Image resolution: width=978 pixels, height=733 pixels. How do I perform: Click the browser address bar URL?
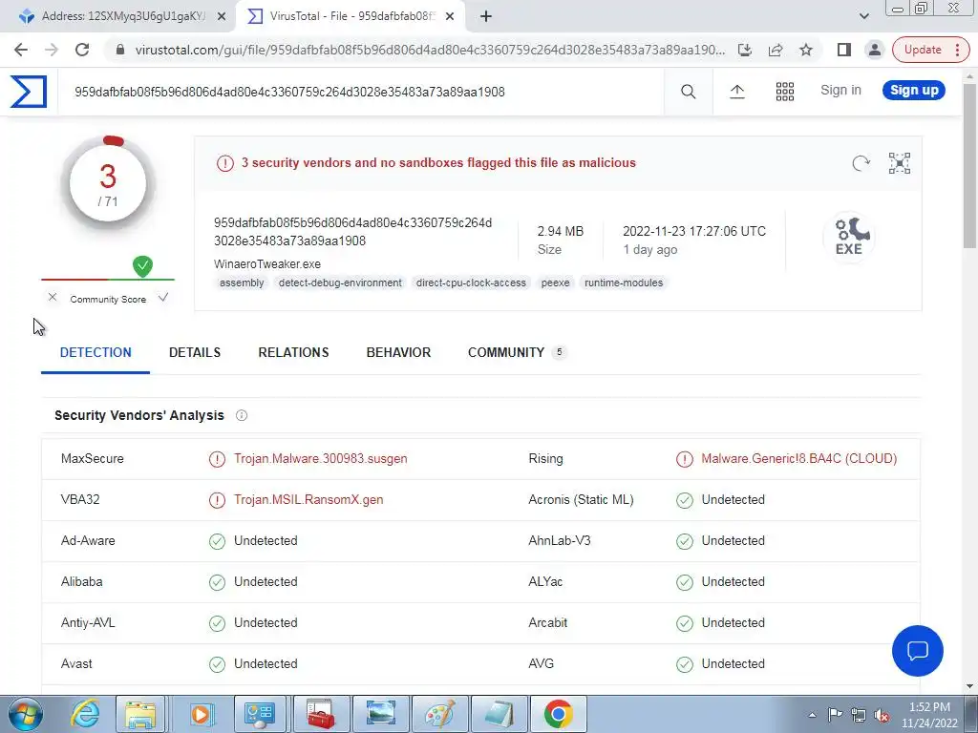tap(430, 50)
